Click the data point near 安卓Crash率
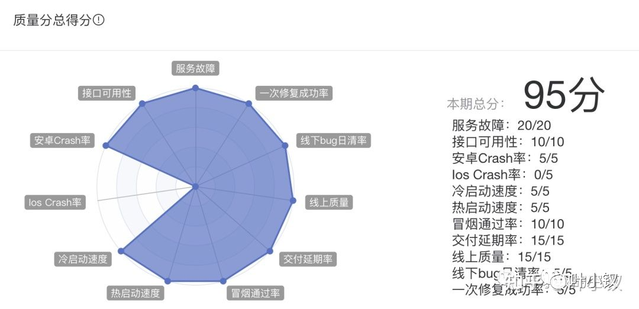The height and width of the screenshot is (309, 639). coord(106,146)
